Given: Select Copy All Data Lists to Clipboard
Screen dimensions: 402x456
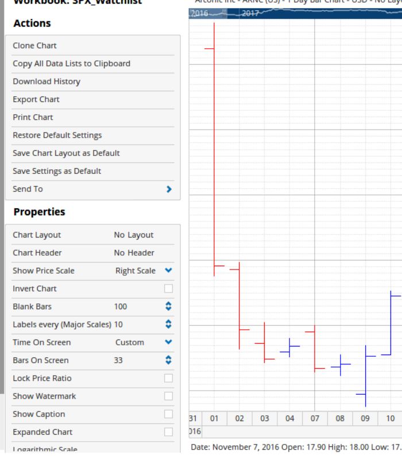Looking at the screenshot, I should point(92,64).
